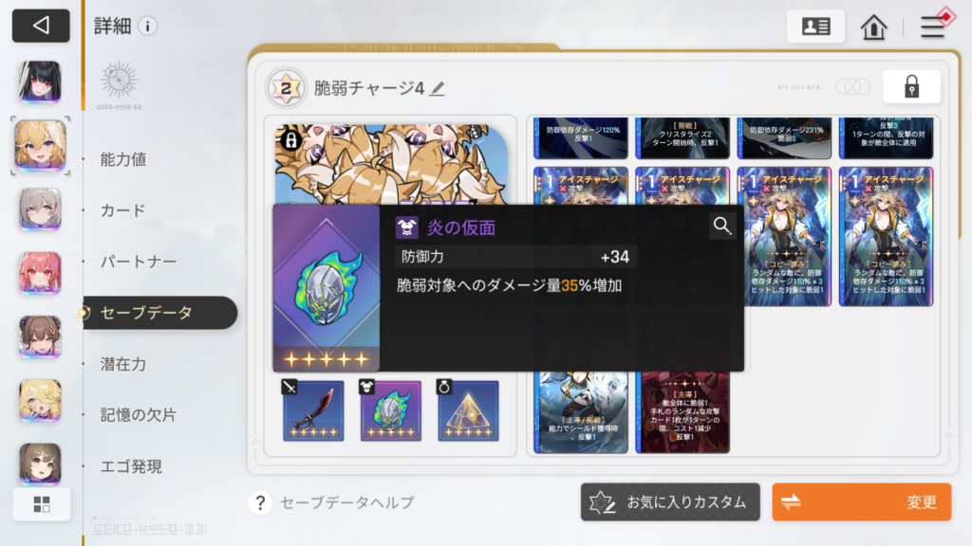Click the orange 変更 button
Image resolution: width=972 pixels, height=546 pixels.
pos(862,502)
